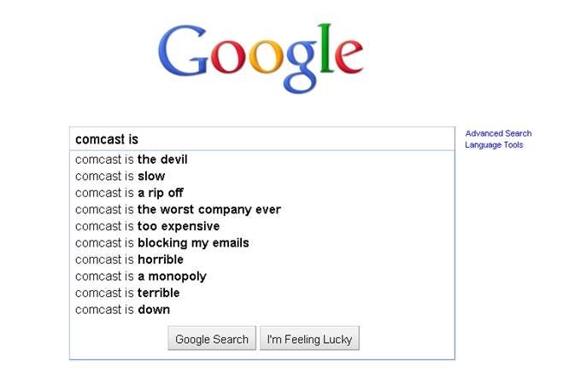Open the Advanced Search link
This screenshot has height=384, width=563.
click(498, 133)
